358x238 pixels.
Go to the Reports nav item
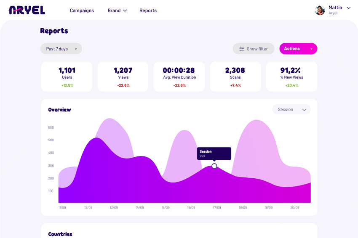[148, 11]
